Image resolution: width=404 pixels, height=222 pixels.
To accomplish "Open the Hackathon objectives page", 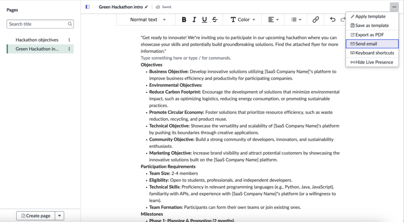I will [37, 40].
